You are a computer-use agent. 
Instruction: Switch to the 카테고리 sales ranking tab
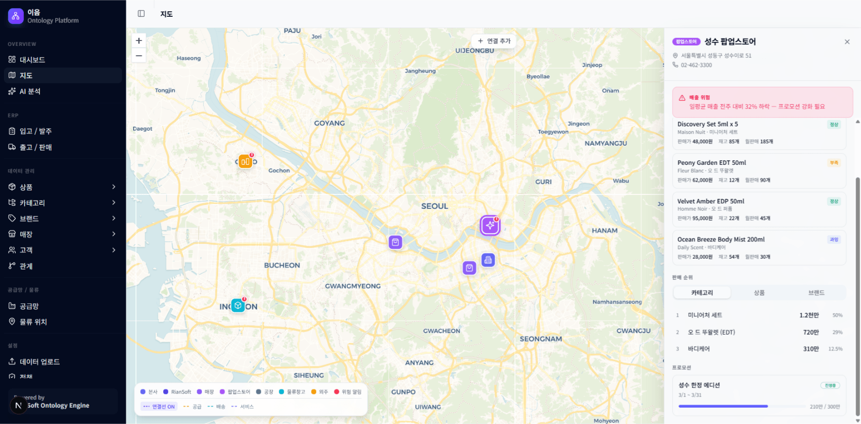point(702,293)
